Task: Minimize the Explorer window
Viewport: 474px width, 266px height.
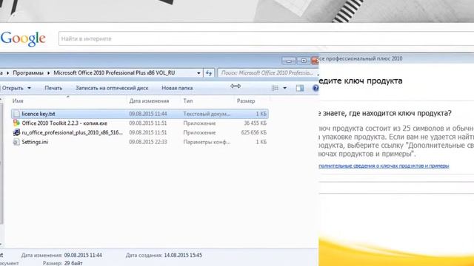Action: pyautogui.click(x=289, y=61)
